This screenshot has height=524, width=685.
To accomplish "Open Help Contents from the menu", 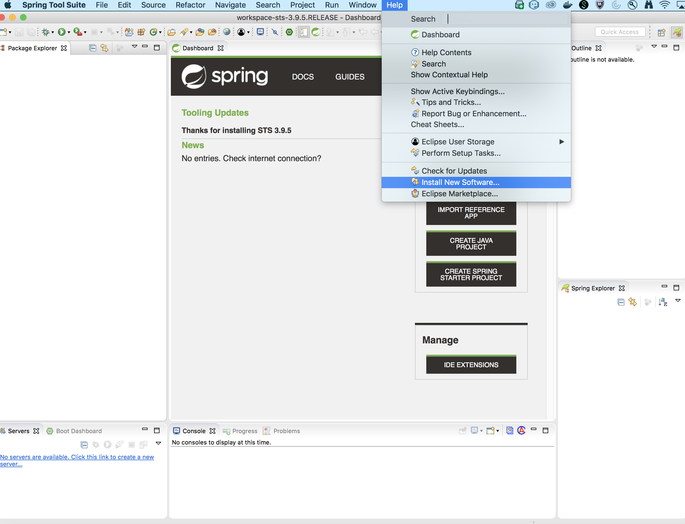I will click(x=476, y=52).
